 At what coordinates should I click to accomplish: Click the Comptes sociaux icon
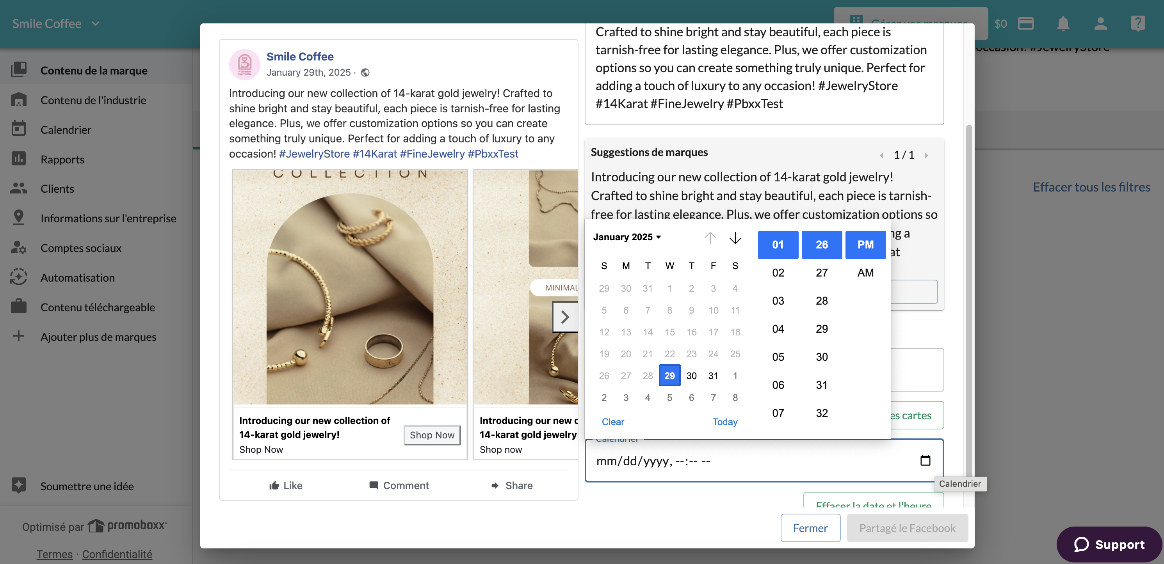click(x=18, y=247)
